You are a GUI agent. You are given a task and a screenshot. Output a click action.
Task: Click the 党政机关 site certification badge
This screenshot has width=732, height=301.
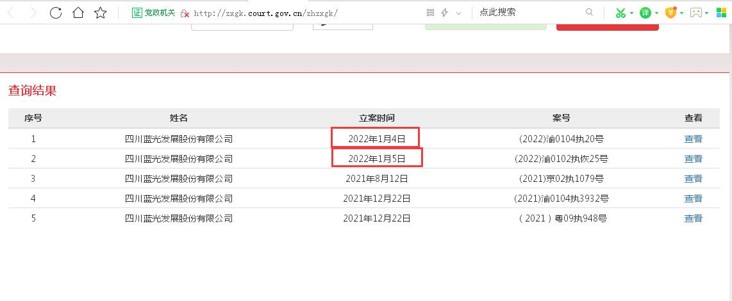153,13
